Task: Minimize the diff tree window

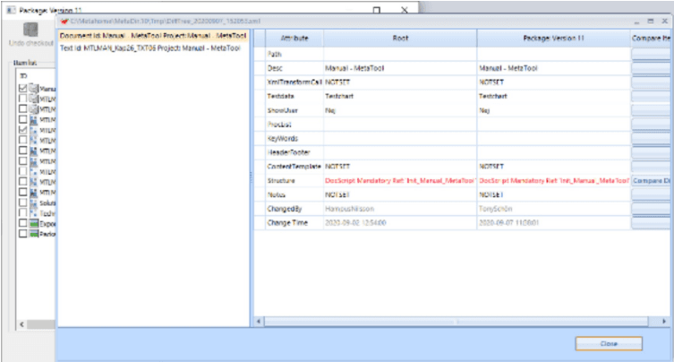Action: pyautogui.click(x=636, y=20)
